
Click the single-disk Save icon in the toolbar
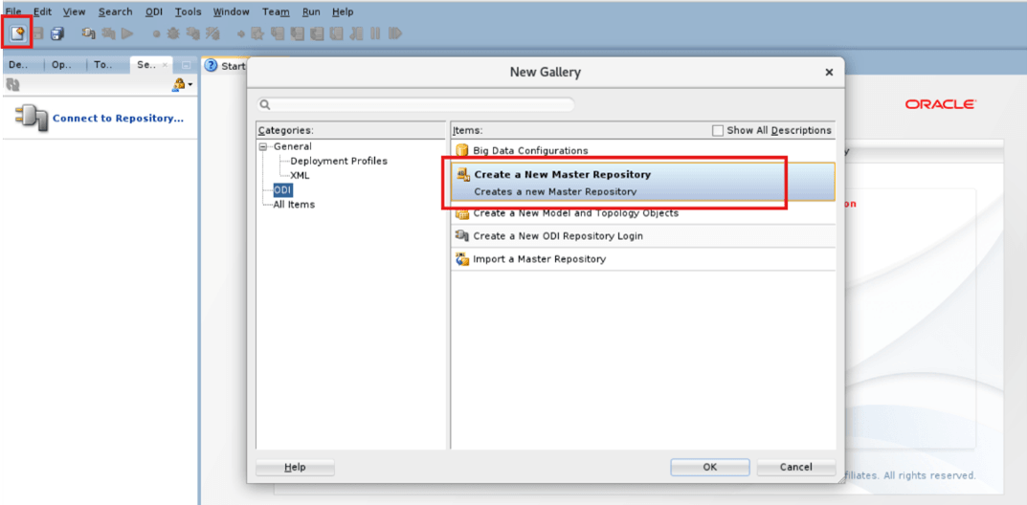pyautogui.click(x=38, y=33)
